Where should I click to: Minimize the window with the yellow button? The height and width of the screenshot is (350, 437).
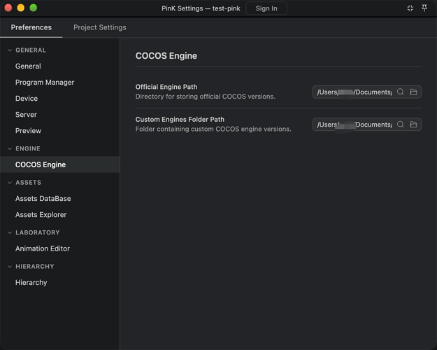tap(21, 8)
